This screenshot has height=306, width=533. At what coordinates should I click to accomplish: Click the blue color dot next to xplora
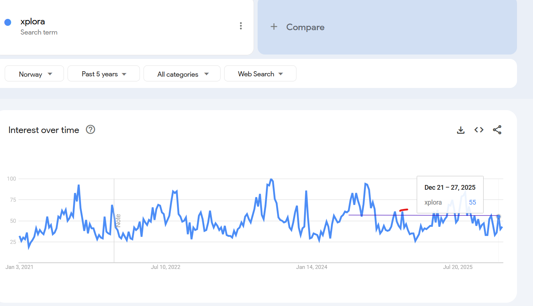pos(8,22)
